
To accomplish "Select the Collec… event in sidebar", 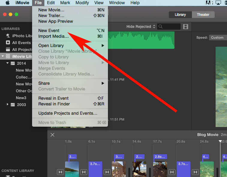I will [x=24, y=77].
